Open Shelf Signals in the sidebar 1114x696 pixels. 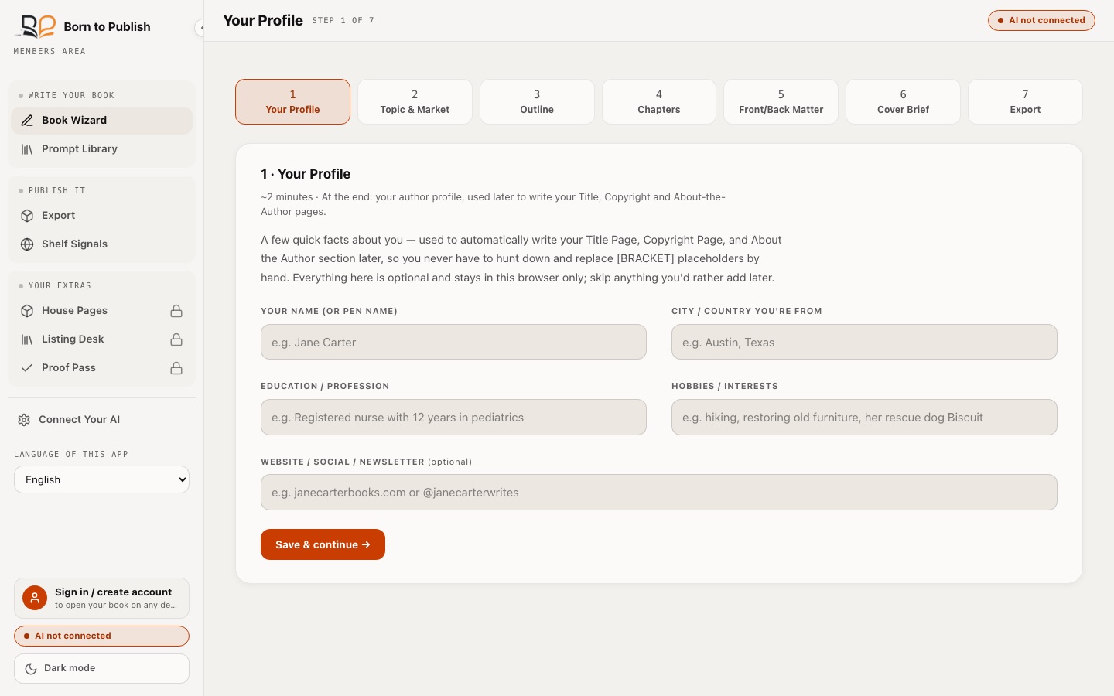(101, 244)
